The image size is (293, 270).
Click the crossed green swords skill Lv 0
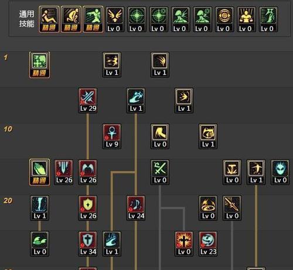(x=160, y=172)
